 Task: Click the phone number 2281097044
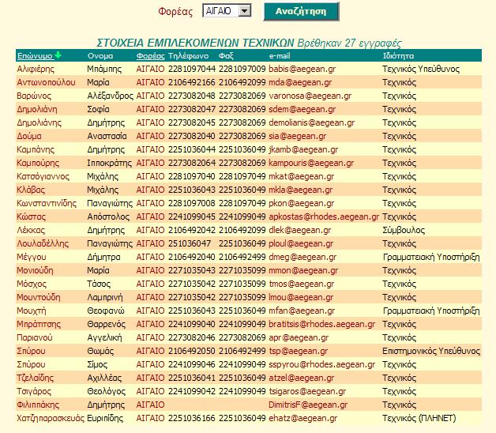click(192, 69)
